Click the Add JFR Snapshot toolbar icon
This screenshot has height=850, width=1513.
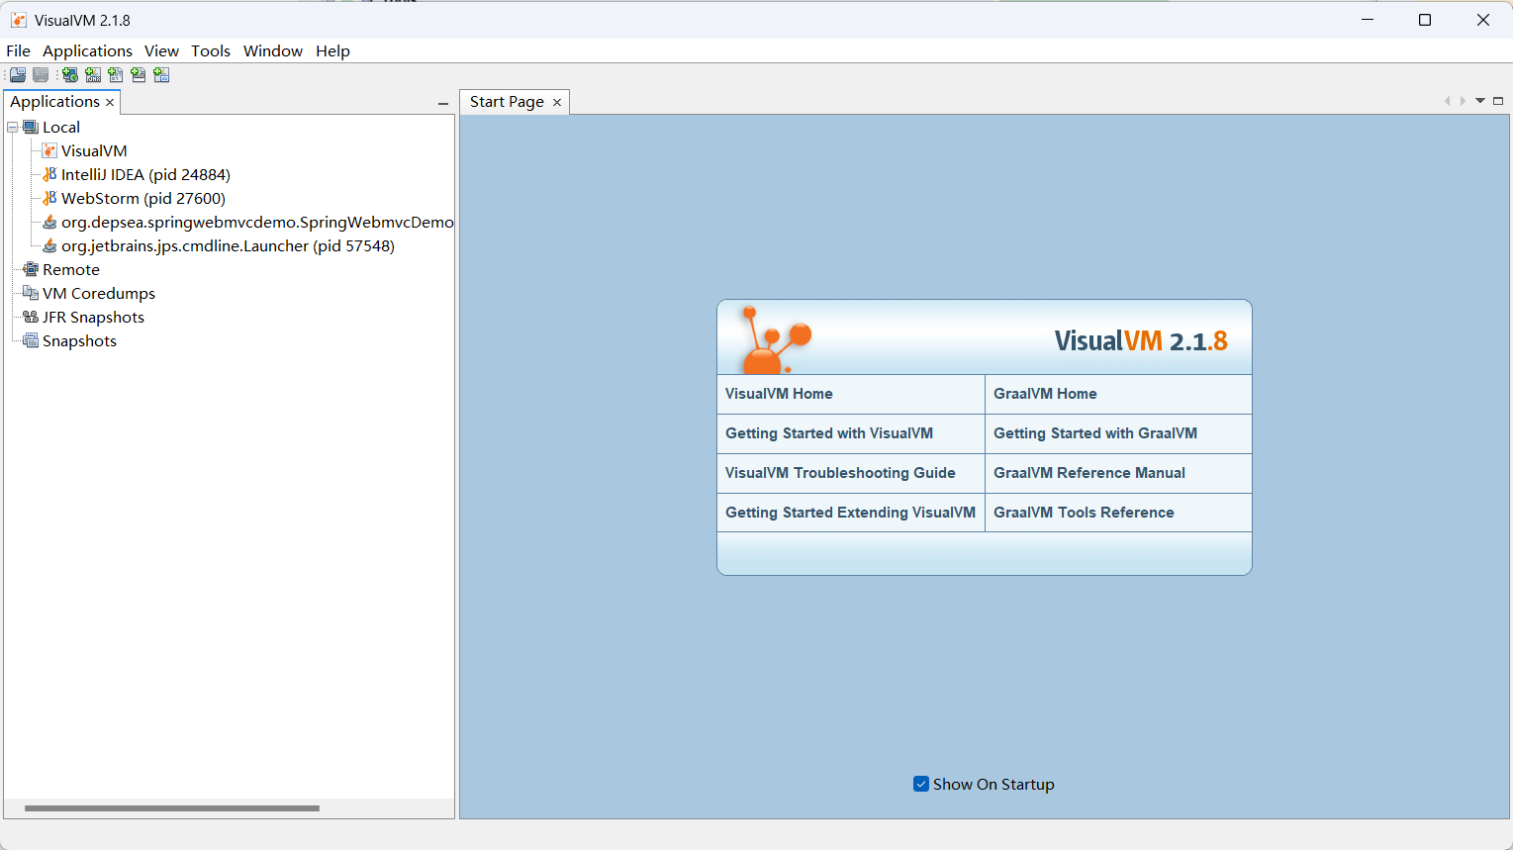coord(139,75)
